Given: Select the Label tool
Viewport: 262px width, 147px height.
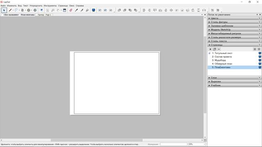Looking at the screenshot, I should 53,10.
